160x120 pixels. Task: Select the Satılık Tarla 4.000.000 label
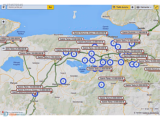pyautogui.click(x=15, y=49)
